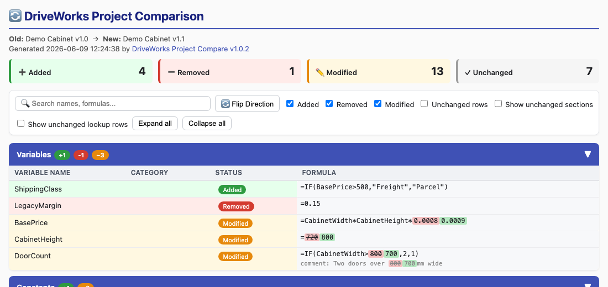The width and height of the screenshot is (608, 287).
Task: Click the Modified status pill for CabinetHeight
Action: click(235, 240)
